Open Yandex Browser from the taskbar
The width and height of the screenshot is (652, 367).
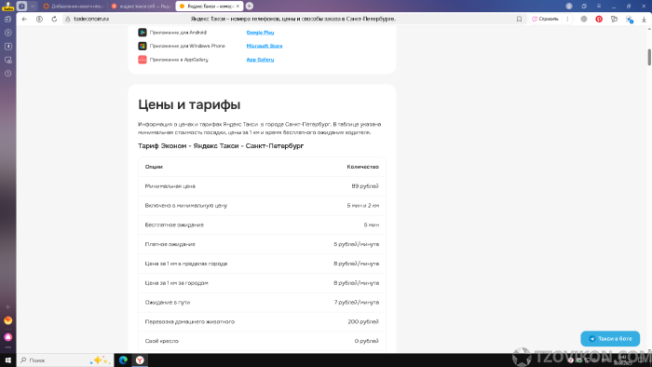click(x=140, y=360)
